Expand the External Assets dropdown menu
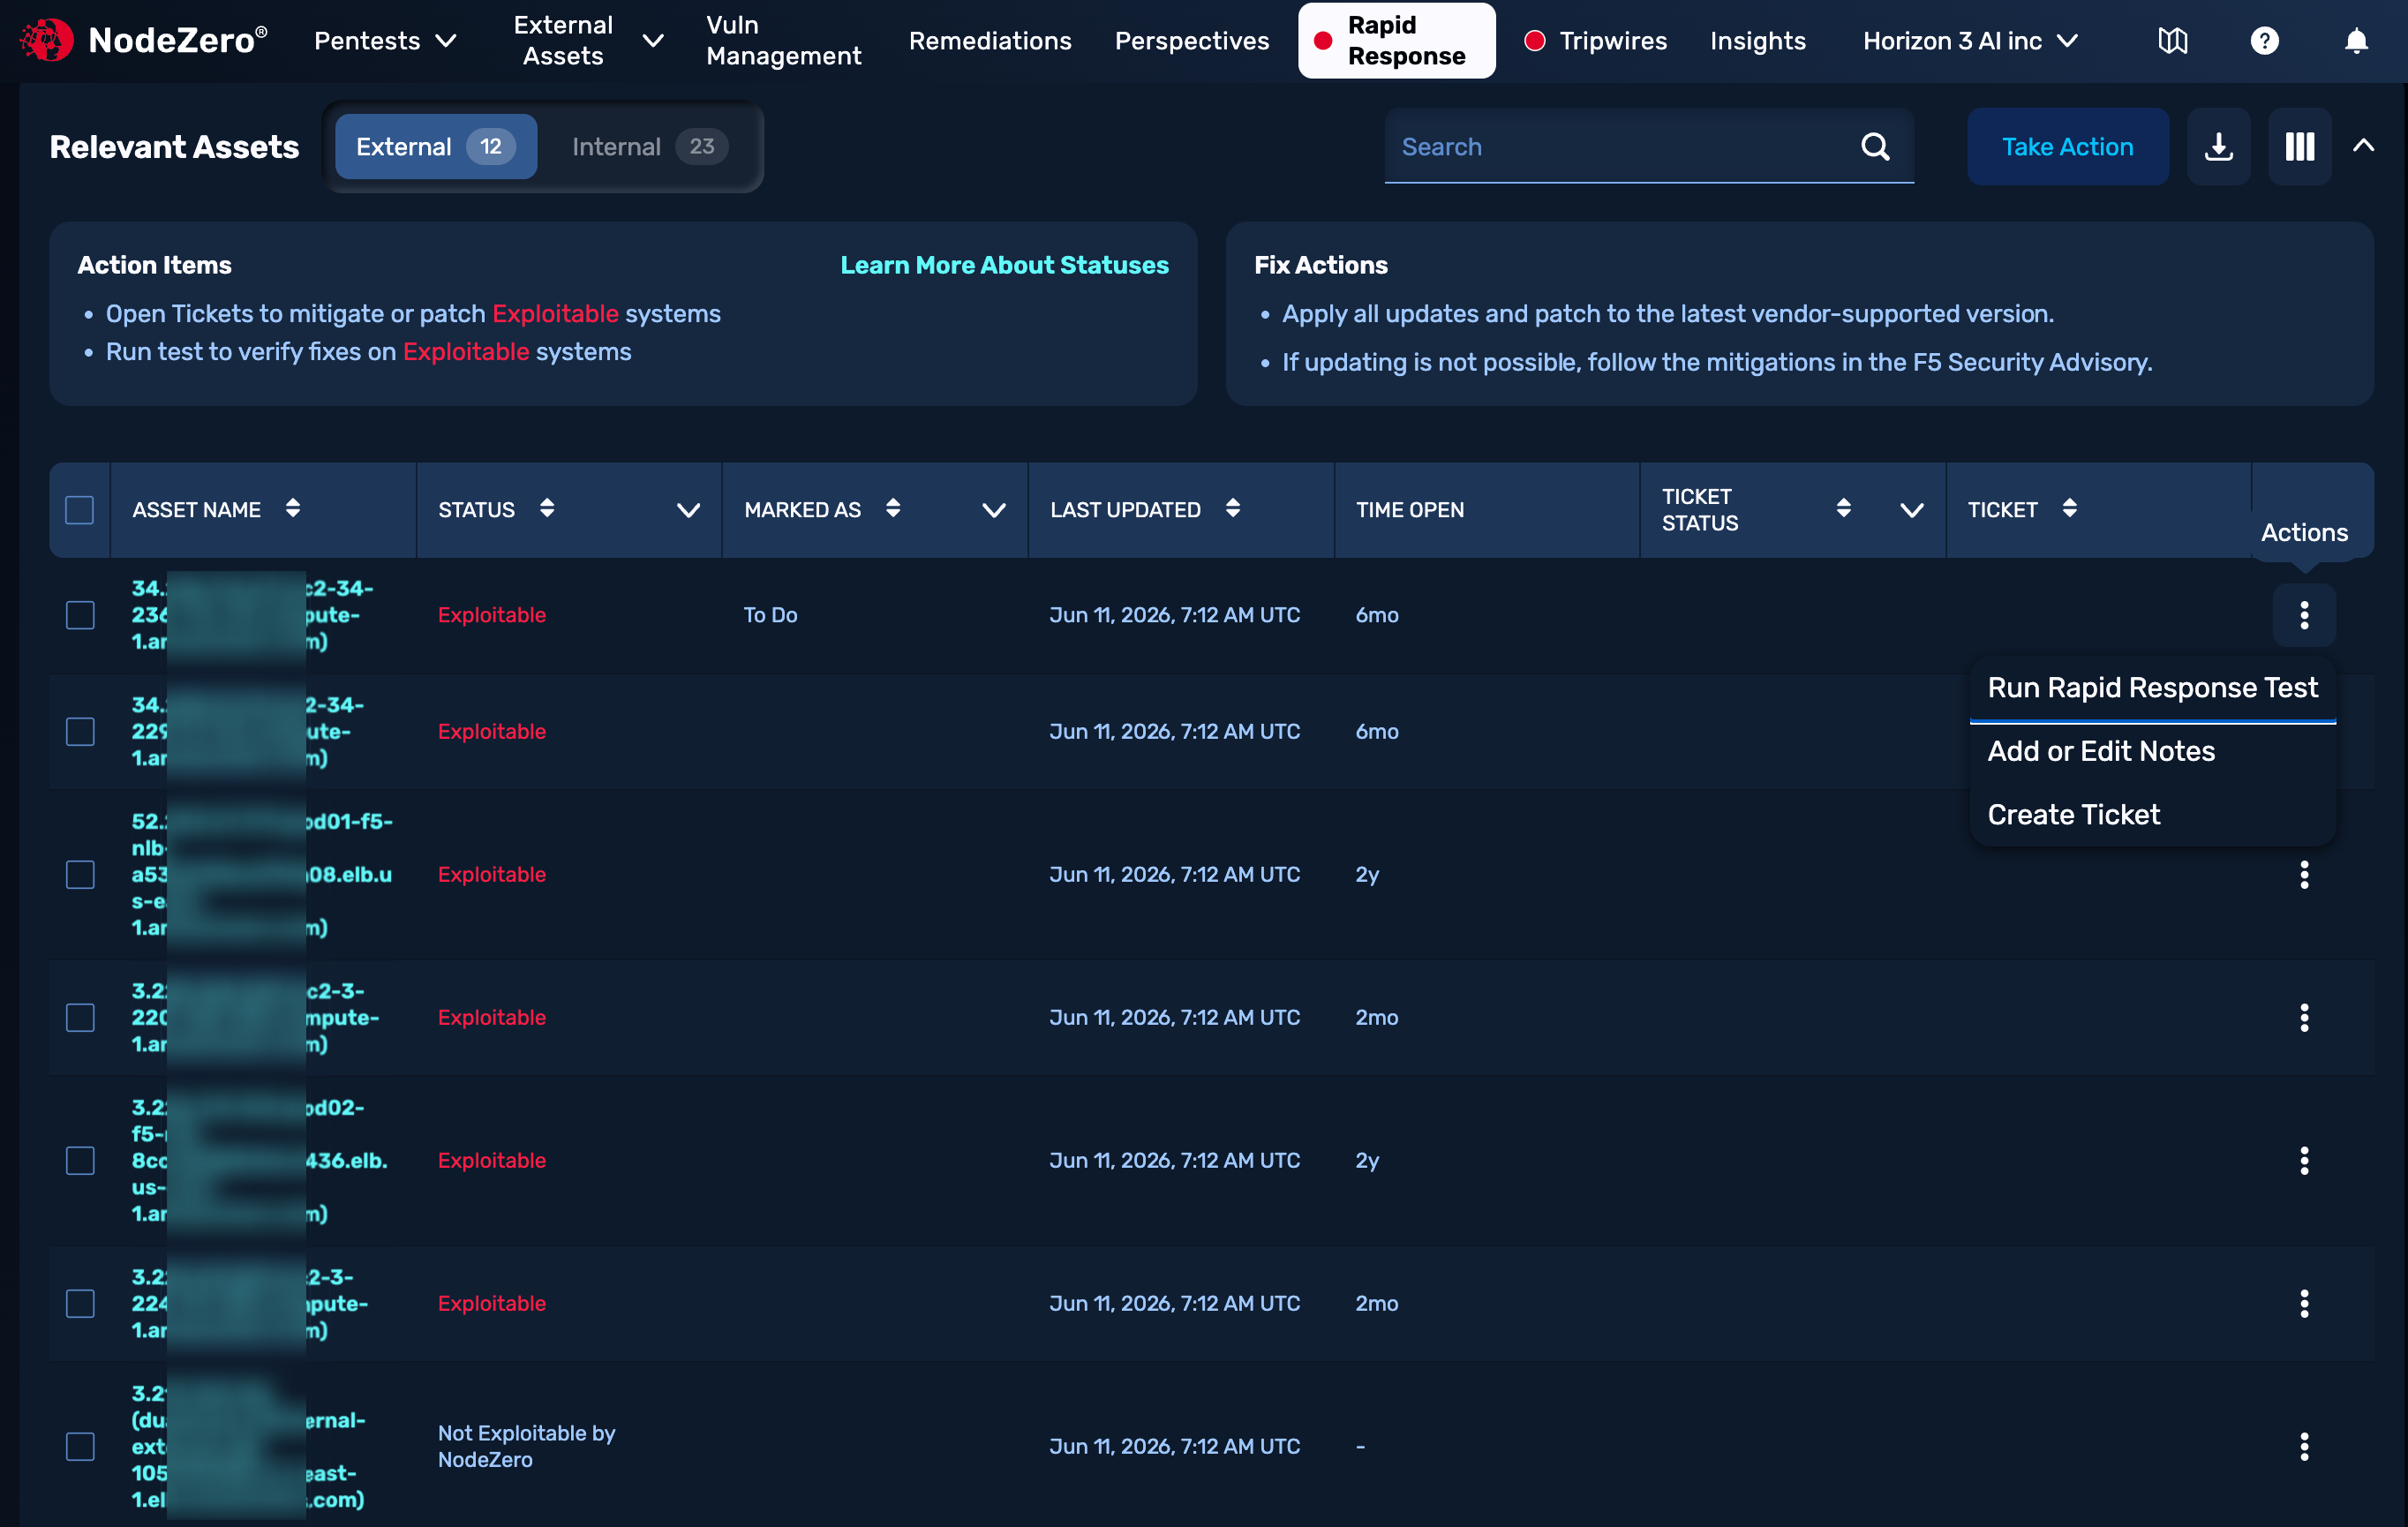This screenshot has height=1527, width=2408. [588, 41]
